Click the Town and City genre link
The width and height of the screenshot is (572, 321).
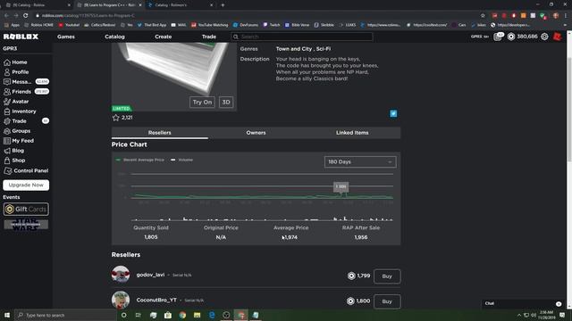(293, 49)
